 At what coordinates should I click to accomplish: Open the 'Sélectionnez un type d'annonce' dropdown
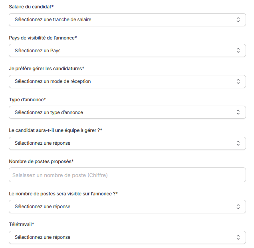(x=127, y=112)
